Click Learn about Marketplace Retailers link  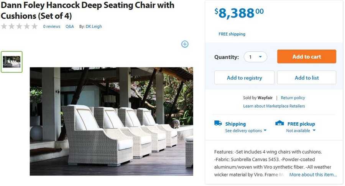(x=274, y=106)
